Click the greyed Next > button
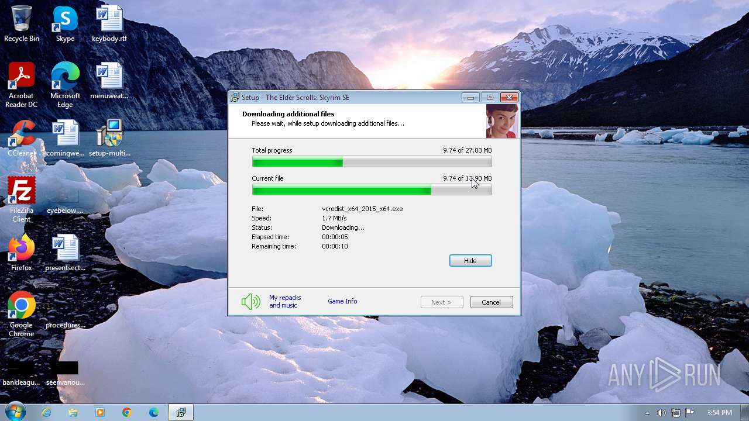749x421 pixels. 442,302
